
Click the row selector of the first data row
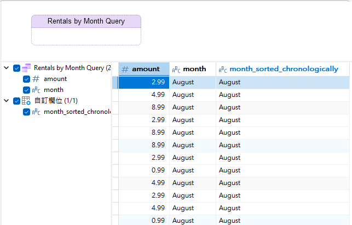[x=115, y=83]
